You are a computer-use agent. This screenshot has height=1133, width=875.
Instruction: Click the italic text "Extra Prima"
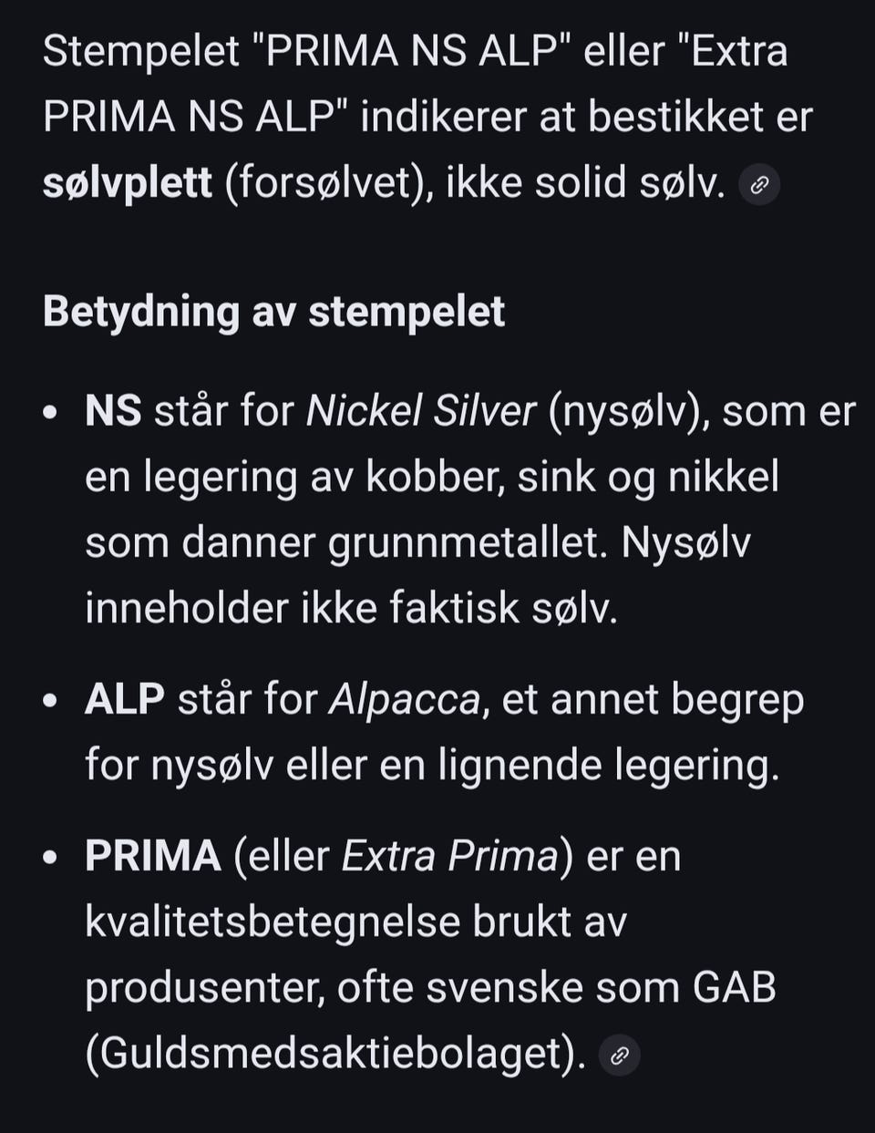[x=449, y=856]
